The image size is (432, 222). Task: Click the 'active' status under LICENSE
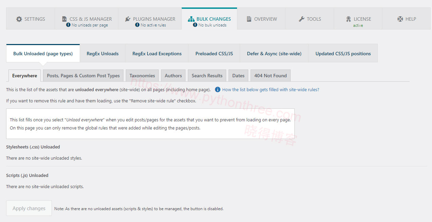358,25
